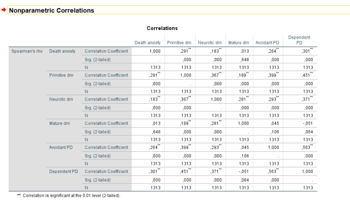Click the Mature dm column header
Screen dimensions: 350x201
pos(239,43)
